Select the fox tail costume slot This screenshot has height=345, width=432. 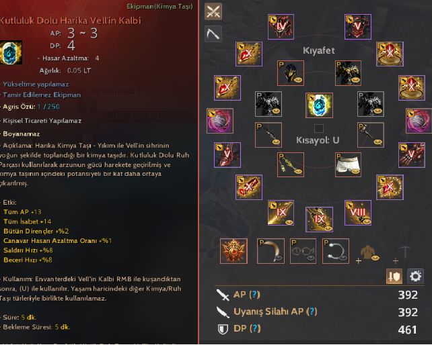[x=271, y=251]
